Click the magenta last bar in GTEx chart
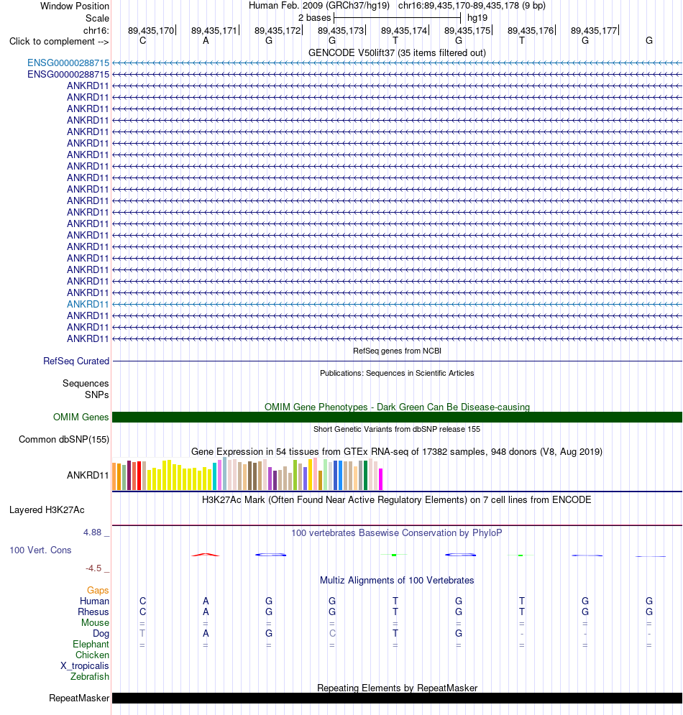This screenshot has height=715, width=683. (x=380, y=479)
